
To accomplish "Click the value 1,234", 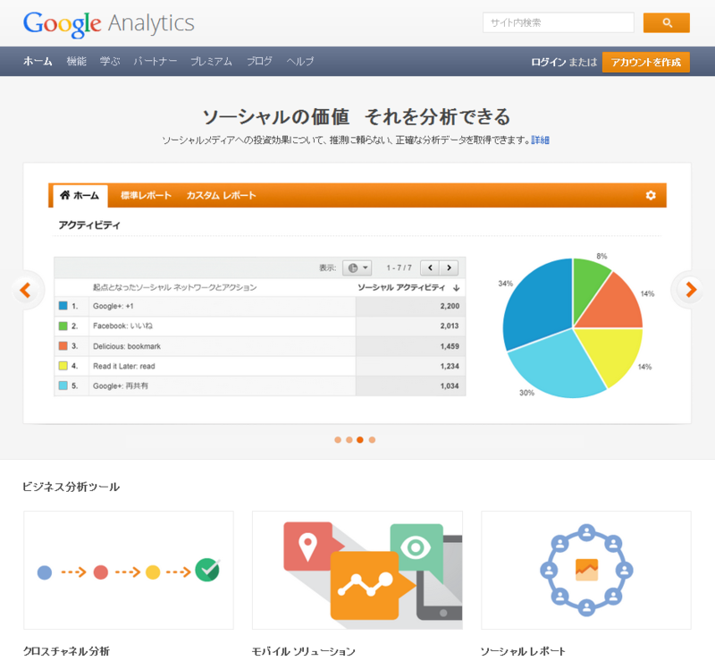I will point(450,366).
